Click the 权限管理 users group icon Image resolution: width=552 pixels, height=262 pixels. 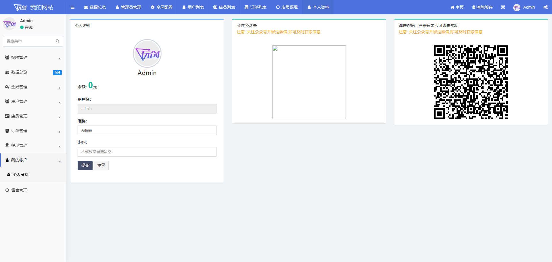click(x=7, y=57)
